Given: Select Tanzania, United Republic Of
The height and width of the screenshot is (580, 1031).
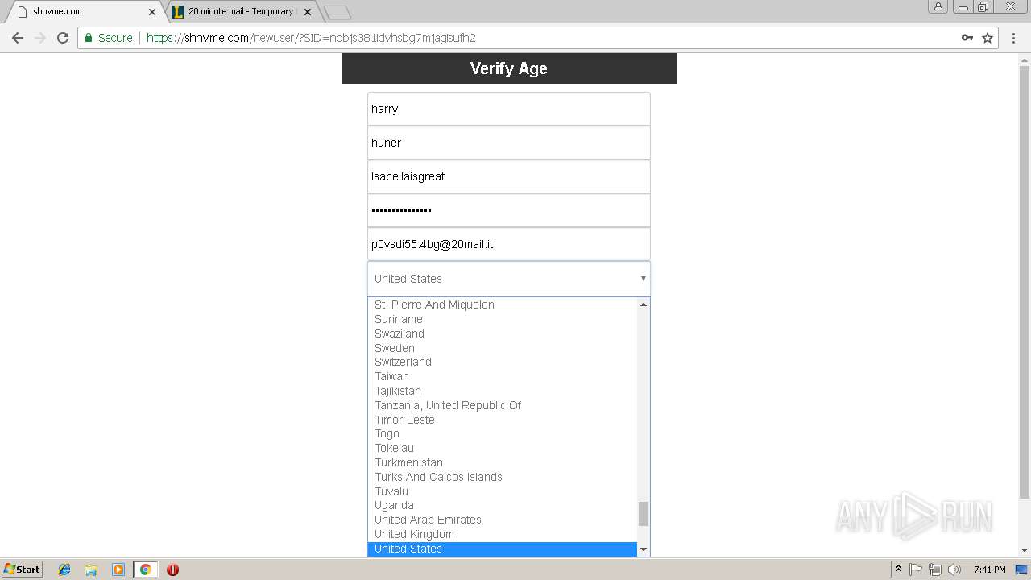Looking at the screenshot, I should point(503,405).
